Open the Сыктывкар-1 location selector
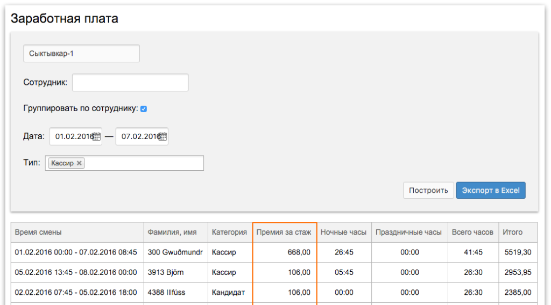 click(x=82, y=53)
